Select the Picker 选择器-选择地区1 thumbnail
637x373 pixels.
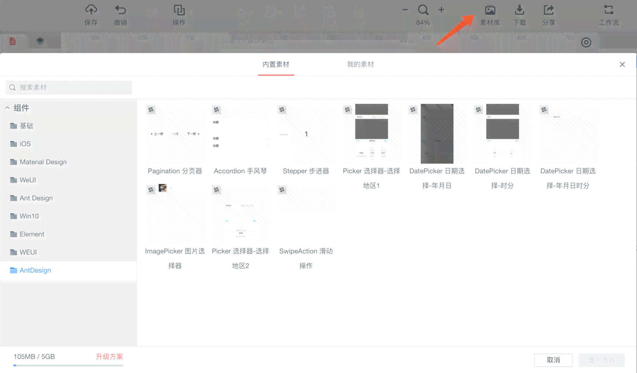click(x=372, y=134)
